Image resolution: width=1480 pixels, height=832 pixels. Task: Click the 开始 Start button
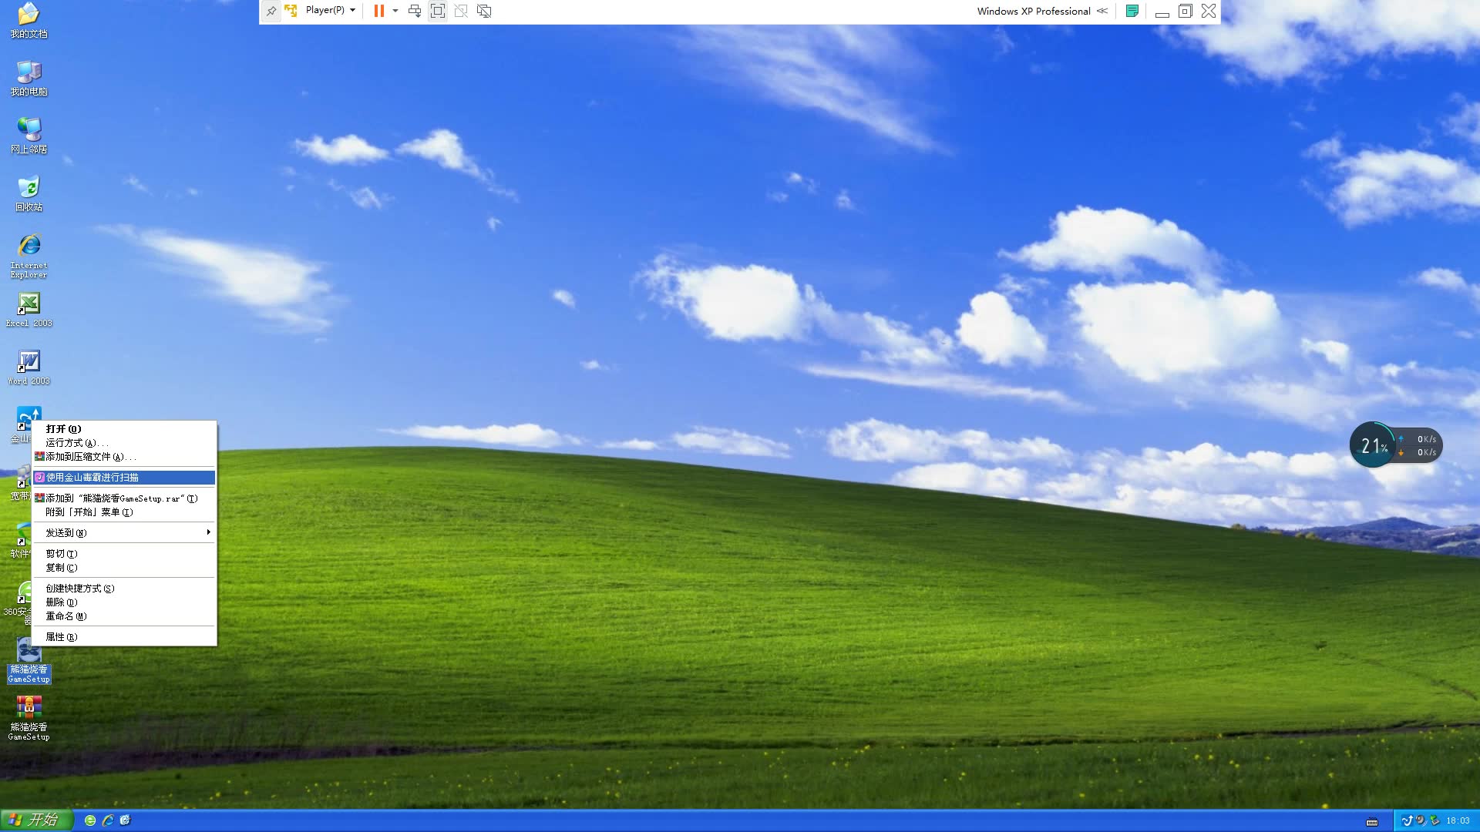(36, 820)
